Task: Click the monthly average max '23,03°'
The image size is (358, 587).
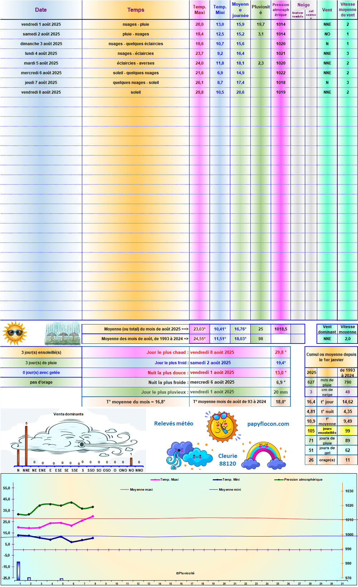Action: (199, 329)
